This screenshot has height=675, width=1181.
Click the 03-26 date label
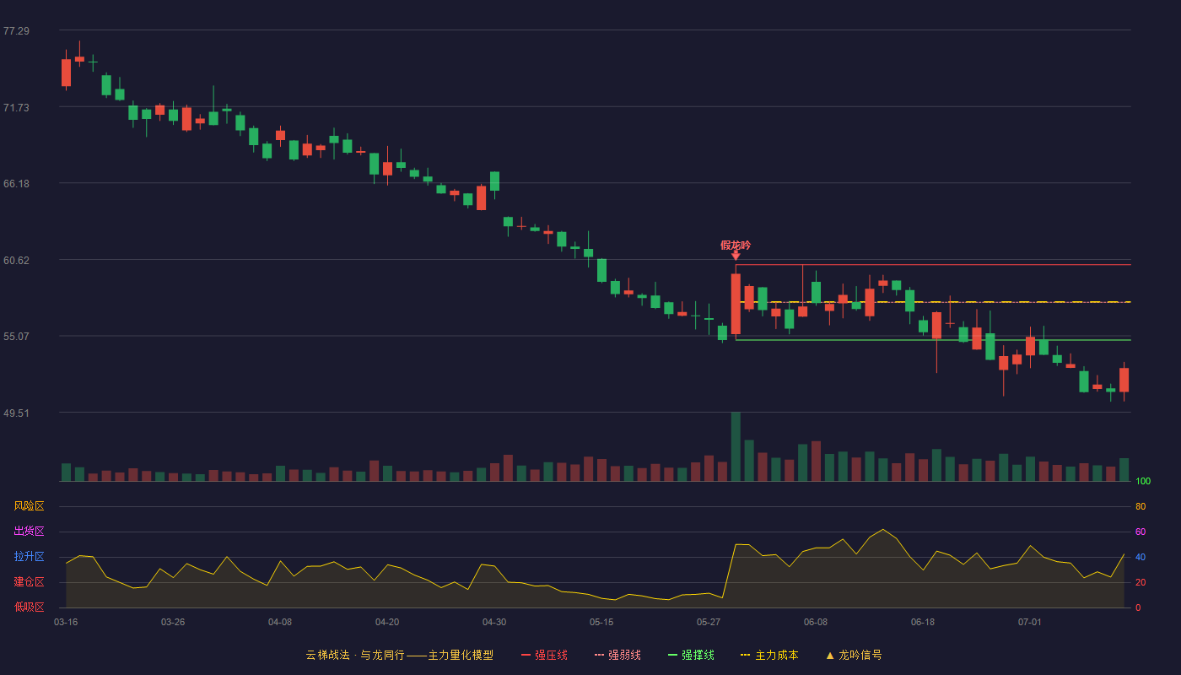[173, 622]
